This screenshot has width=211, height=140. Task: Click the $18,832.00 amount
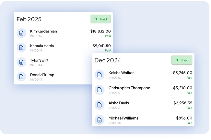(x=100, y=31)
